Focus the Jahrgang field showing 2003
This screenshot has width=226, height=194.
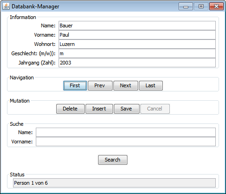(x=137, y=63)
